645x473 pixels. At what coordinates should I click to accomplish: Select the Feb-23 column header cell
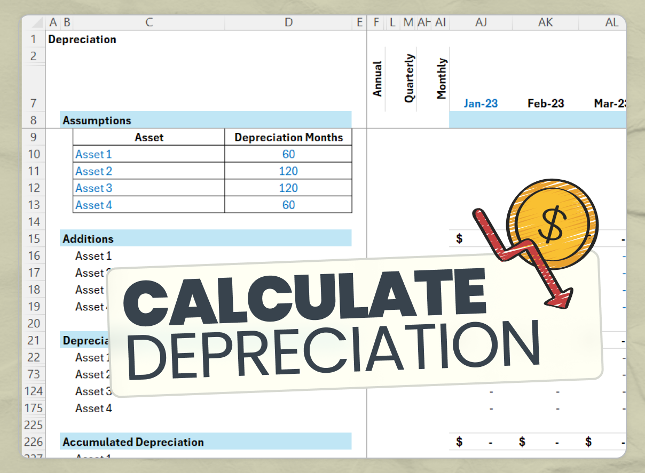pos(545,103)
